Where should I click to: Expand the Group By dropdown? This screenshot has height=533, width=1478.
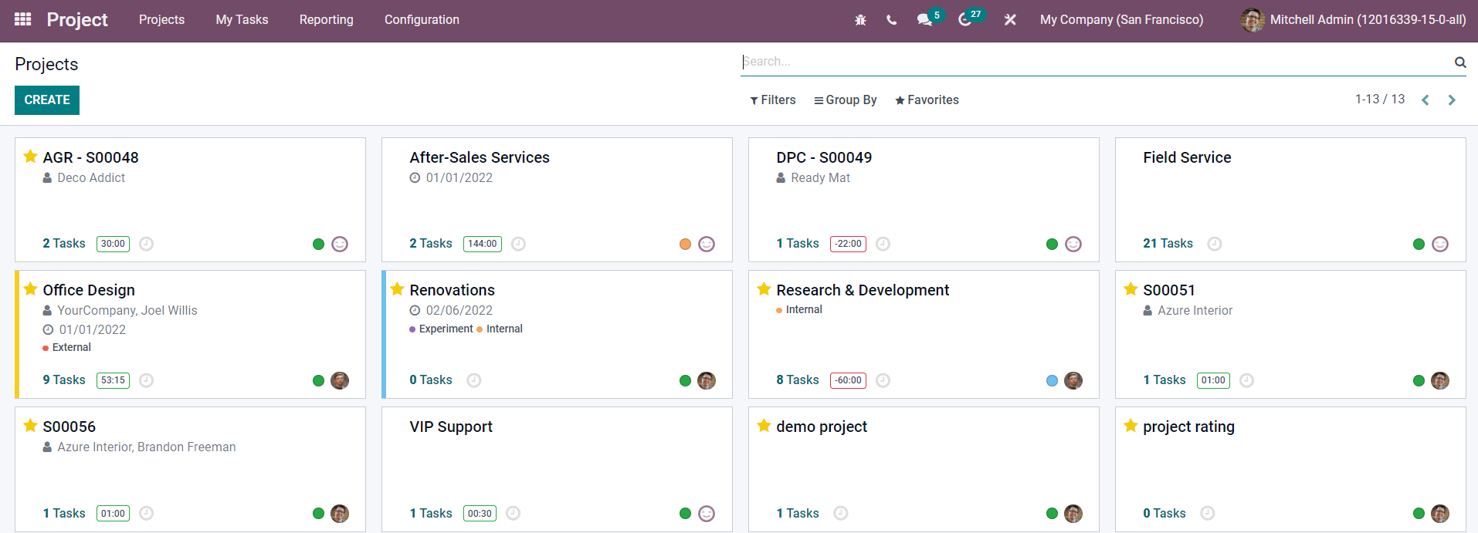click(846, 100)
